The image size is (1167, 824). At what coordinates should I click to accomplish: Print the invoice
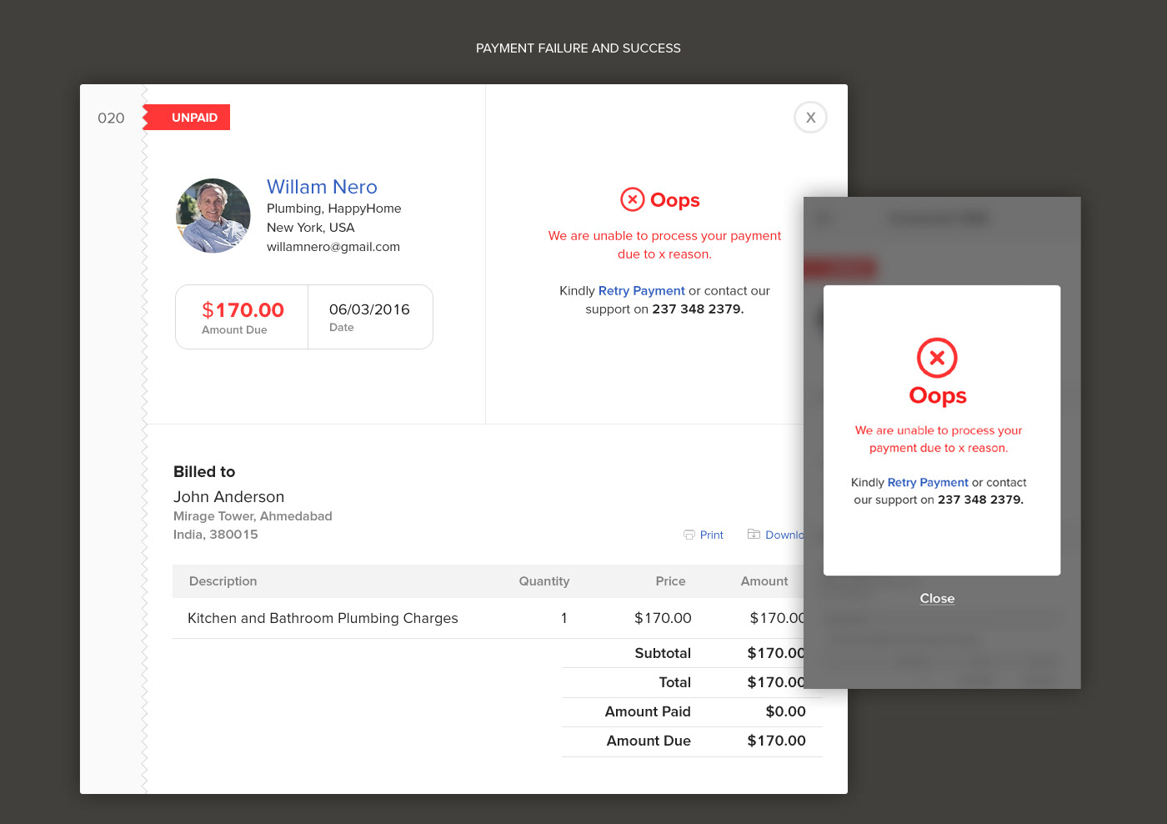(711, 535)
